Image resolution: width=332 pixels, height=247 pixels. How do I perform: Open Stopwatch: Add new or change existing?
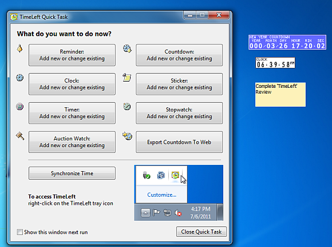coord(179,113)
